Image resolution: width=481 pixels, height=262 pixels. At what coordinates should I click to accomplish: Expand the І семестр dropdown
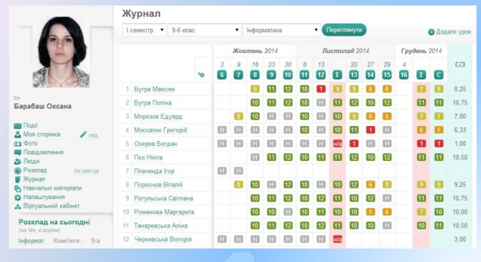[144, 30]
